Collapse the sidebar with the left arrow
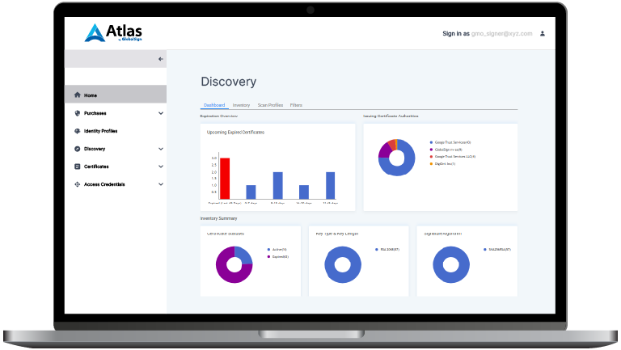The width and height of the screenshot is (621, 350). click(160, 59)
